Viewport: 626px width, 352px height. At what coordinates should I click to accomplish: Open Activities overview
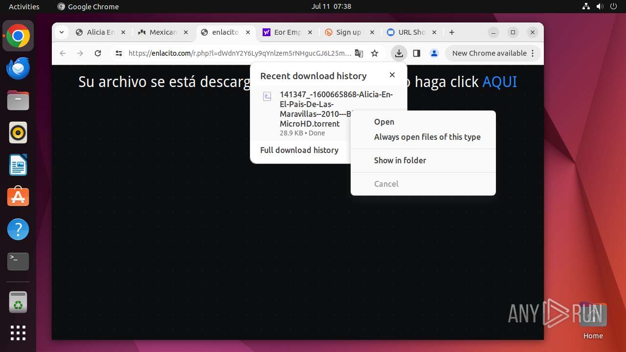pyautogui.click(x=24, y=6)
